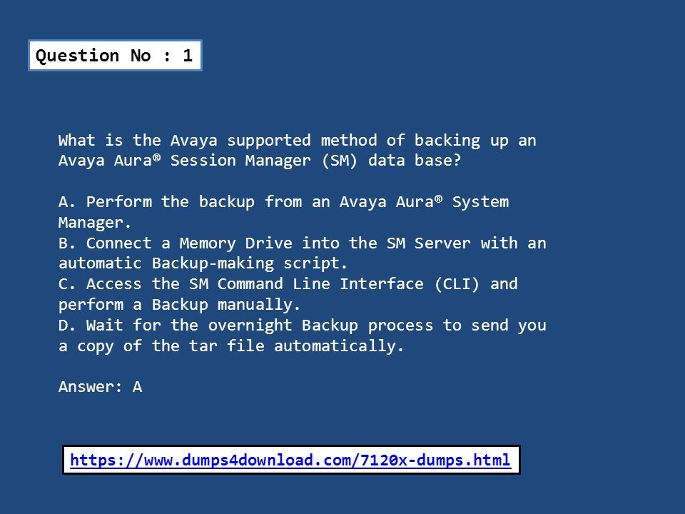The width and height of the screenshot is (685, 514).
Task: Click the question line starting 'What is the Avaya'
Action: pos(297,141)
